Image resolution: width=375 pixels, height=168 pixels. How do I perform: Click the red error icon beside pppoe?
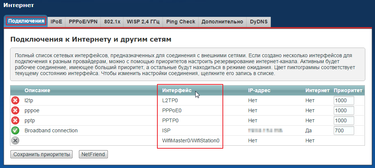pos(15,110)
